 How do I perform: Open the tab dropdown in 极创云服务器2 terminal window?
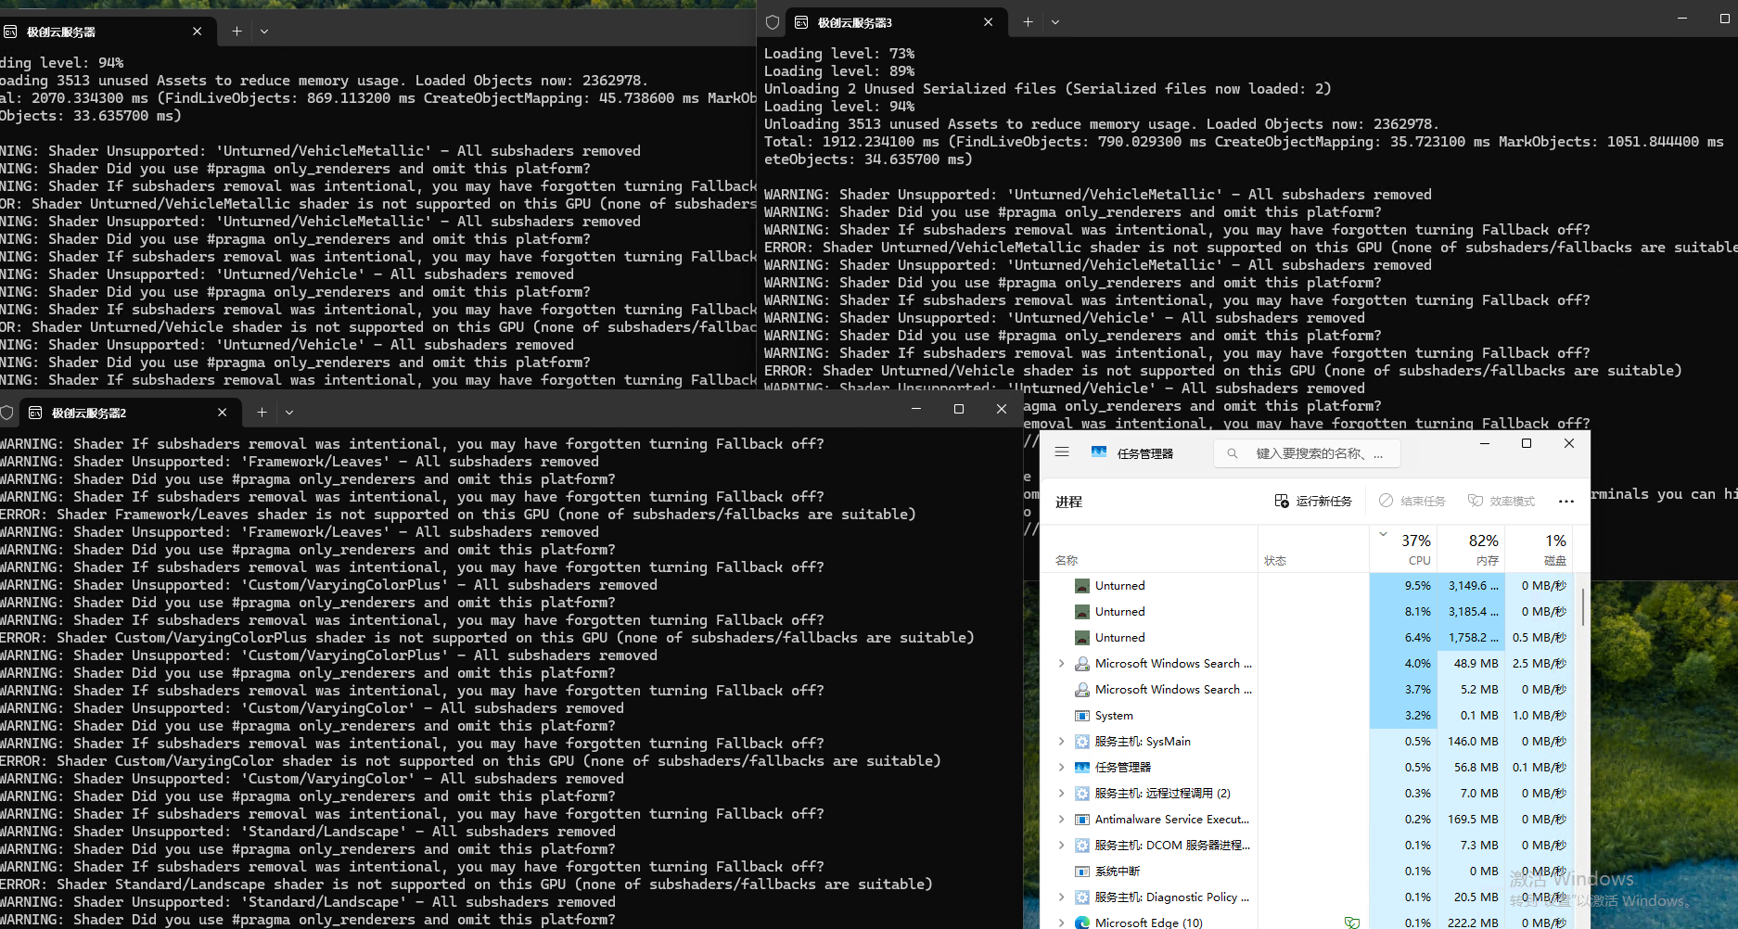point(289,413)
